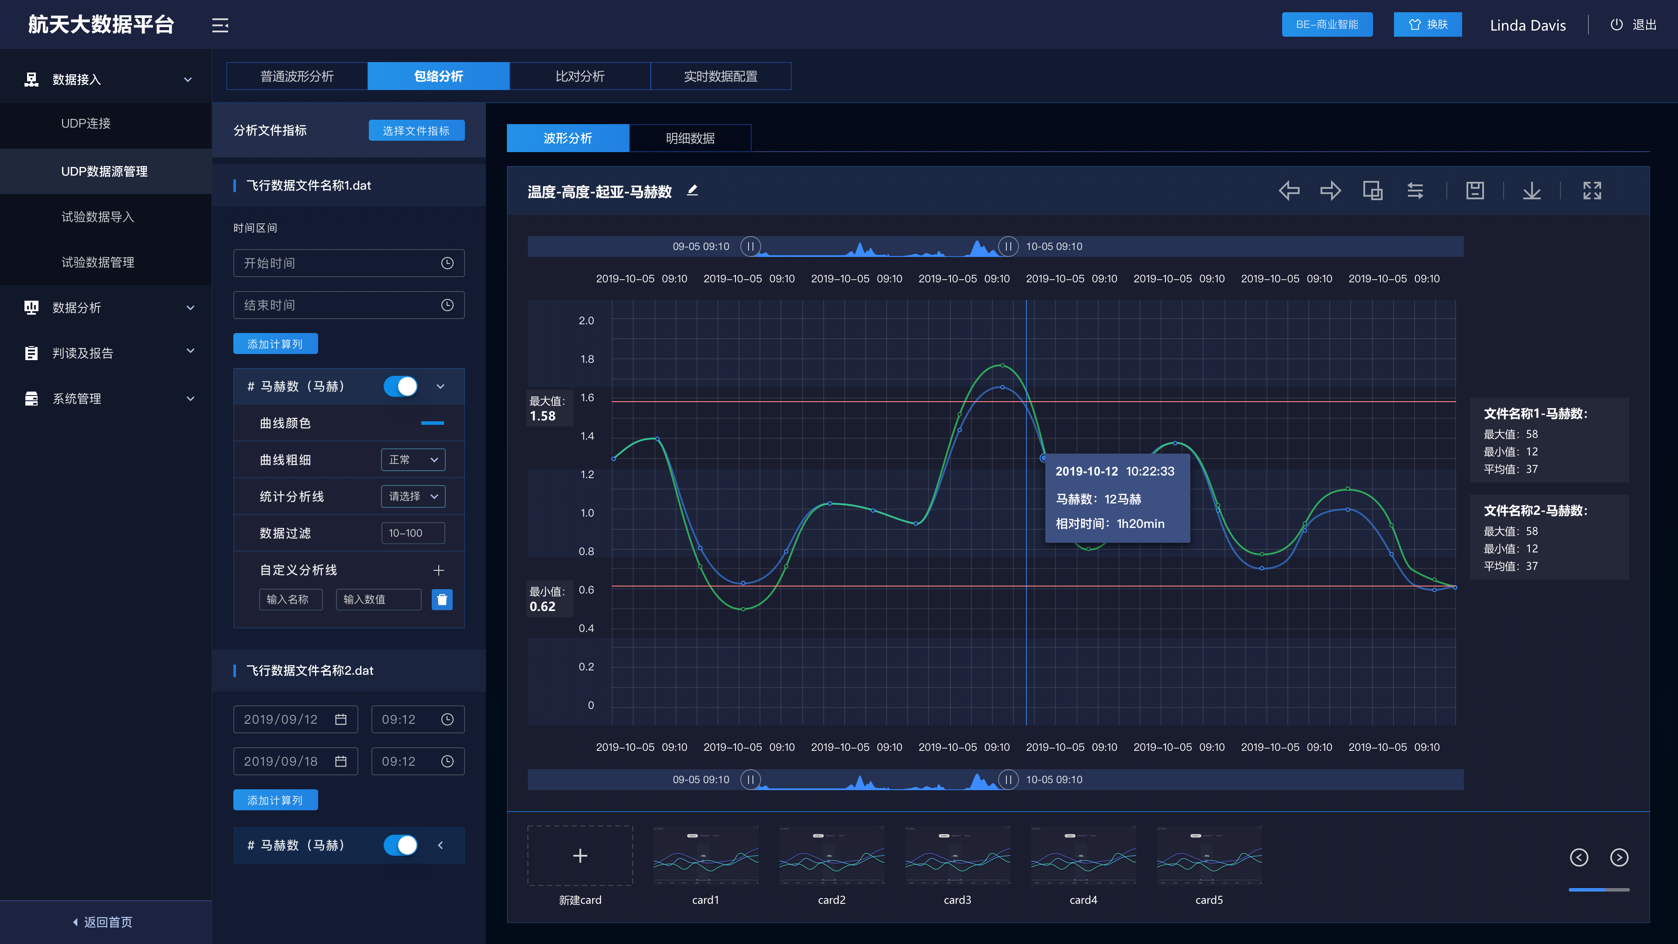Click the 换肤 skin button

(1428, 25)
